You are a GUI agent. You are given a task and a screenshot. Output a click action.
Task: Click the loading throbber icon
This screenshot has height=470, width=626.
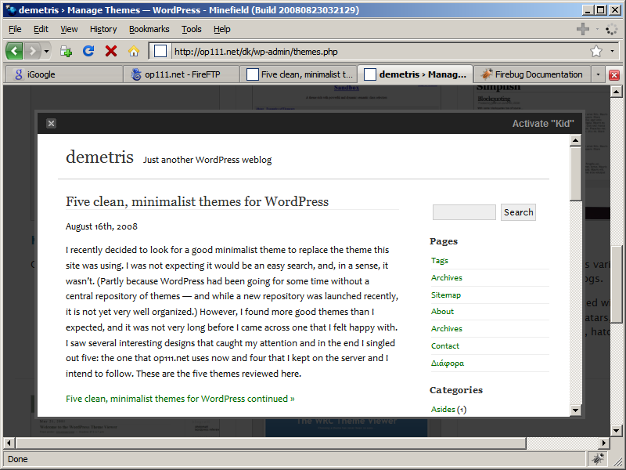coord(611,29)
